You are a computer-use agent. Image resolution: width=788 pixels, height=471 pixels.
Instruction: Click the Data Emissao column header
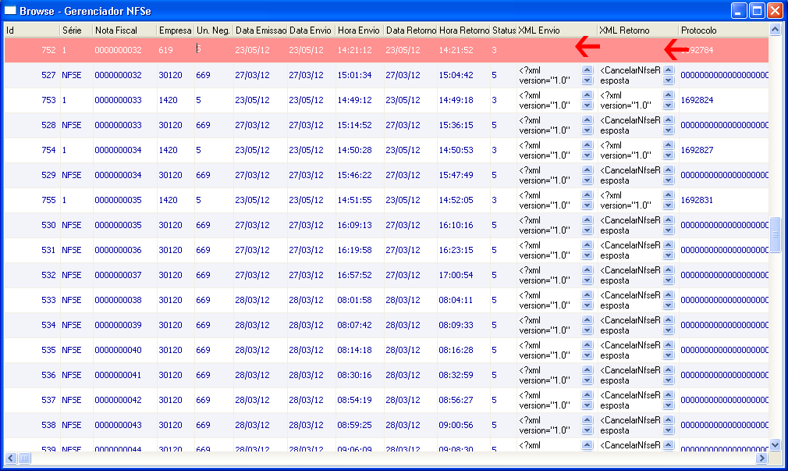coord(261,30)
